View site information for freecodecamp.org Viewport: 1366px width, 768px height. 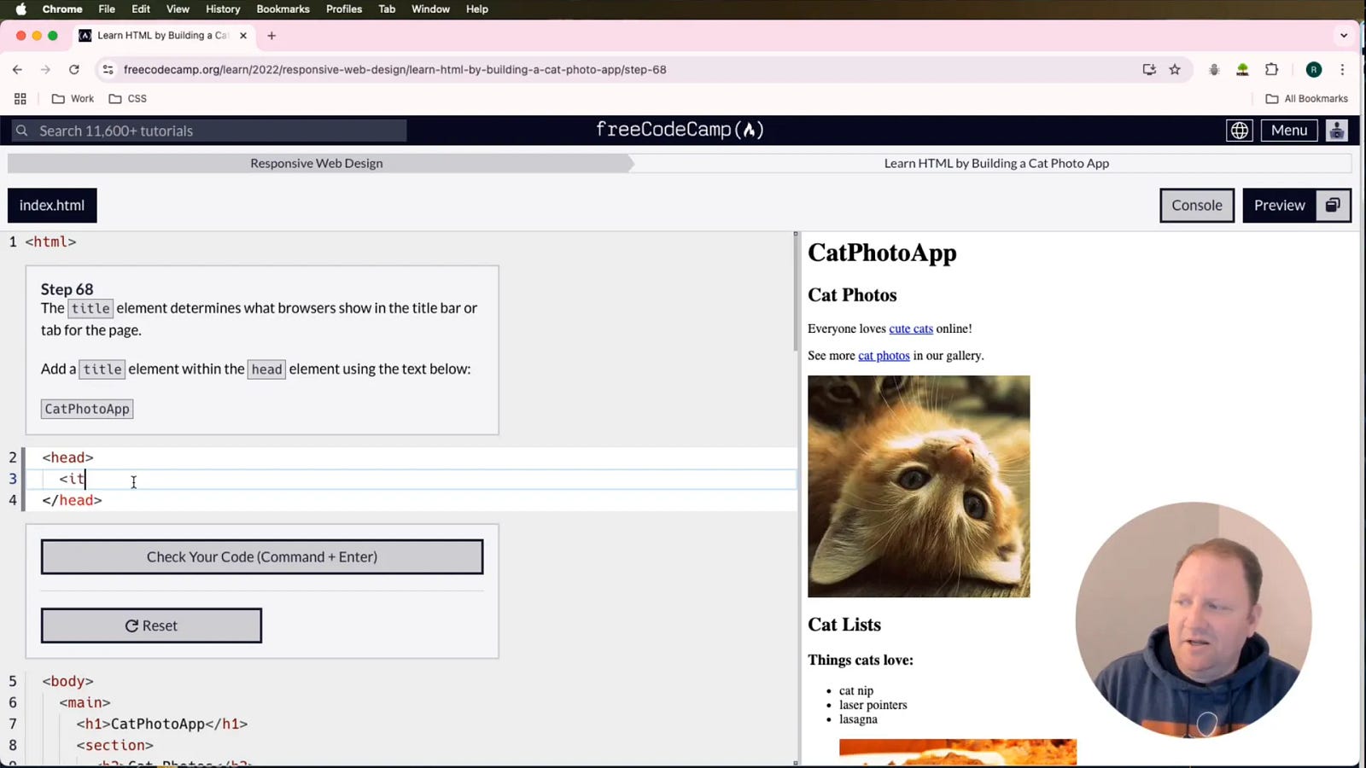108,69
